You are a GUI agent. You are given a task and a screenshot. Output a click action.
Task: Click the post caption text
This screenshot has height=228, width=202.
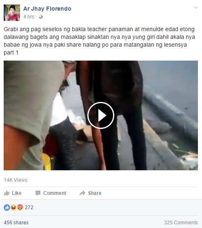coord(99,41)
